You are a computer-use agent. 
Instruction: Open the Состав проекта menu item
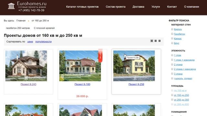[x=115, y=7]
